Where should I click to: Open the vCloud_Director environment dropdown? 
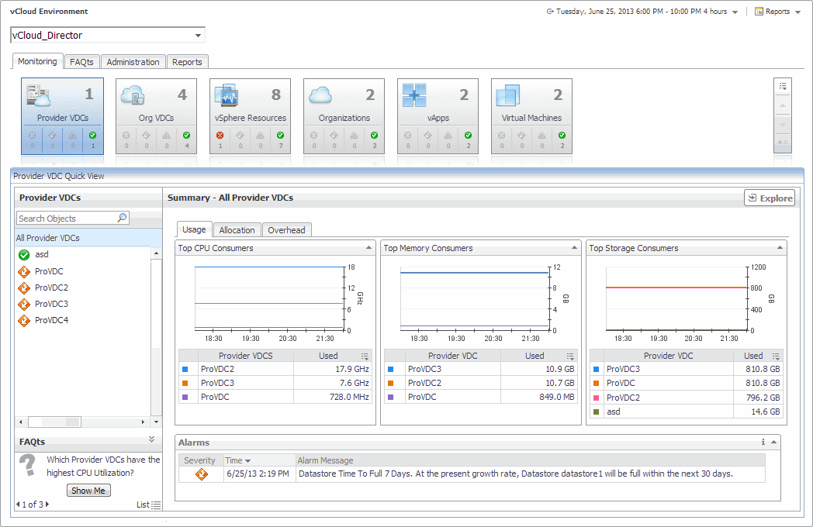pos(199,36)
